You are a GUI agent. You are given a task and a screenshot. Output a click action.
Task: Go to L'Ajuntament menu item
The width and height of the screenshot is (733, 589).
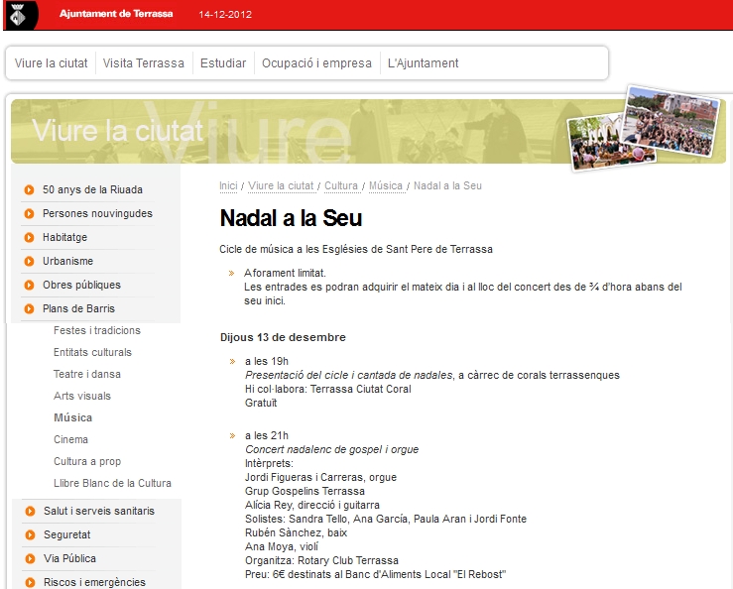(x=423, y=63)
